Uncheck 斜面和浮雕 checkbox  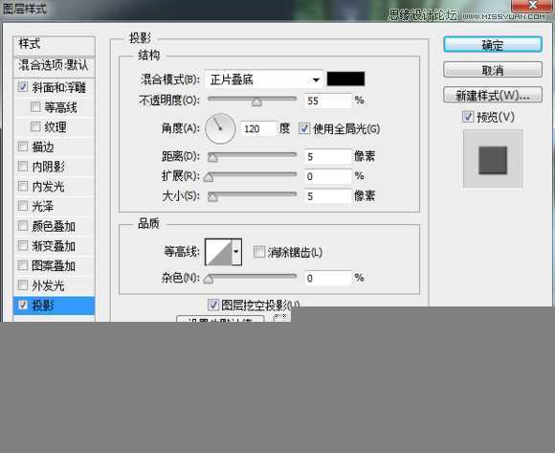pos(23,87)
